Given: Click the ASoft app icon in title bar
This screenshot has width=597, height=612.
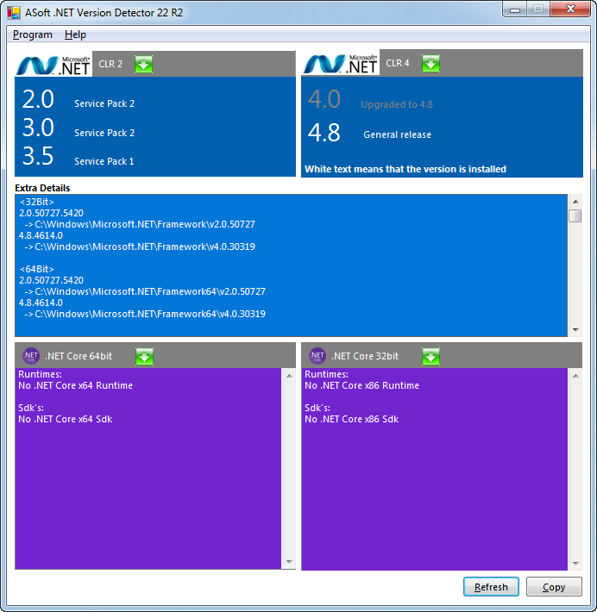Looking at the screenshot, I should pyautogui.click(x=13, y=12).
